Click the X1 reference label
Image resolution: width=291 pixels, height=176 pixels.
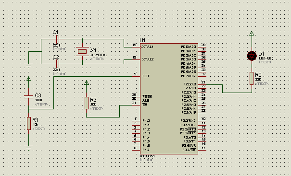pos(93,50)
